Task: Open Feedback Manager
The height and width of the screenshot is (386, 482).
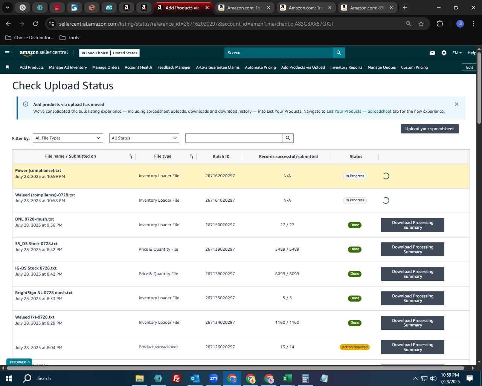Action: pos(174,67)
